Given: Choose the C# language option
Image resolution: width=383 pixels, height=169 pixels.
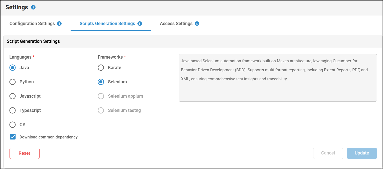Looking at the screenshot, I should [13, 125].
